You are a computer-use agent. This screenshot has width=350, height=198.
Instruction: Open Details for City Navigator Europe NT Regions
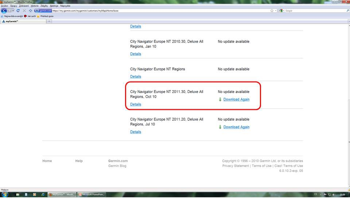(x=135, y=77)
